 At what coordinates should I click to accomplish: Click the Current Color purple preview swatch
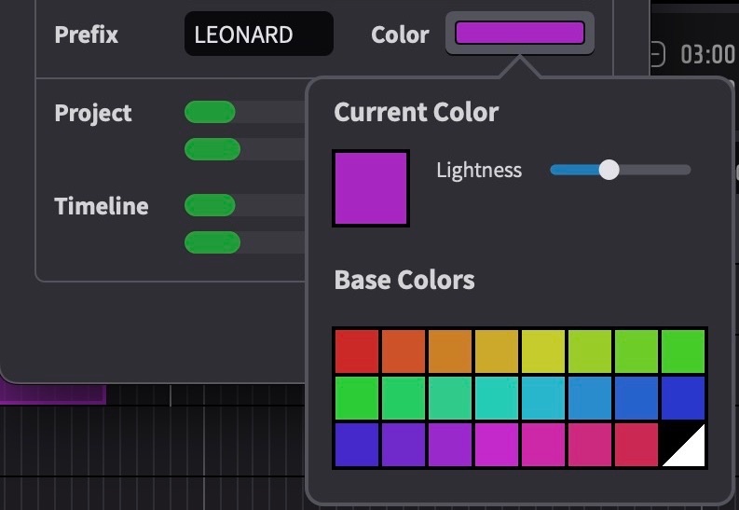(x=371, y=188)
